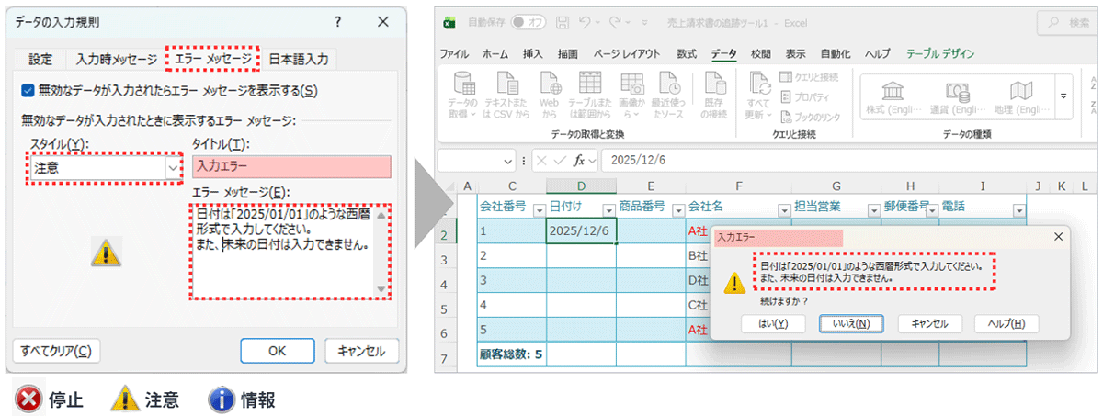The width and height of the screenshot is (1103, 416).
Task: Open the 会社名 column filter dropdown
Action: [x=783, y=210]
